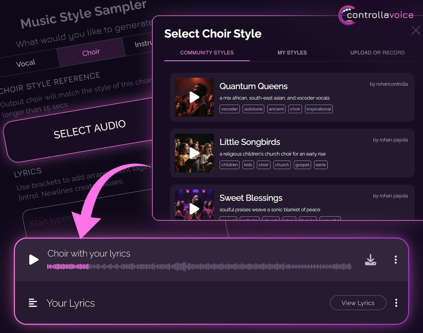Close the Select Choir Style dialog
The height and width of the screenshot is (333, 423).
pos(416,30)
